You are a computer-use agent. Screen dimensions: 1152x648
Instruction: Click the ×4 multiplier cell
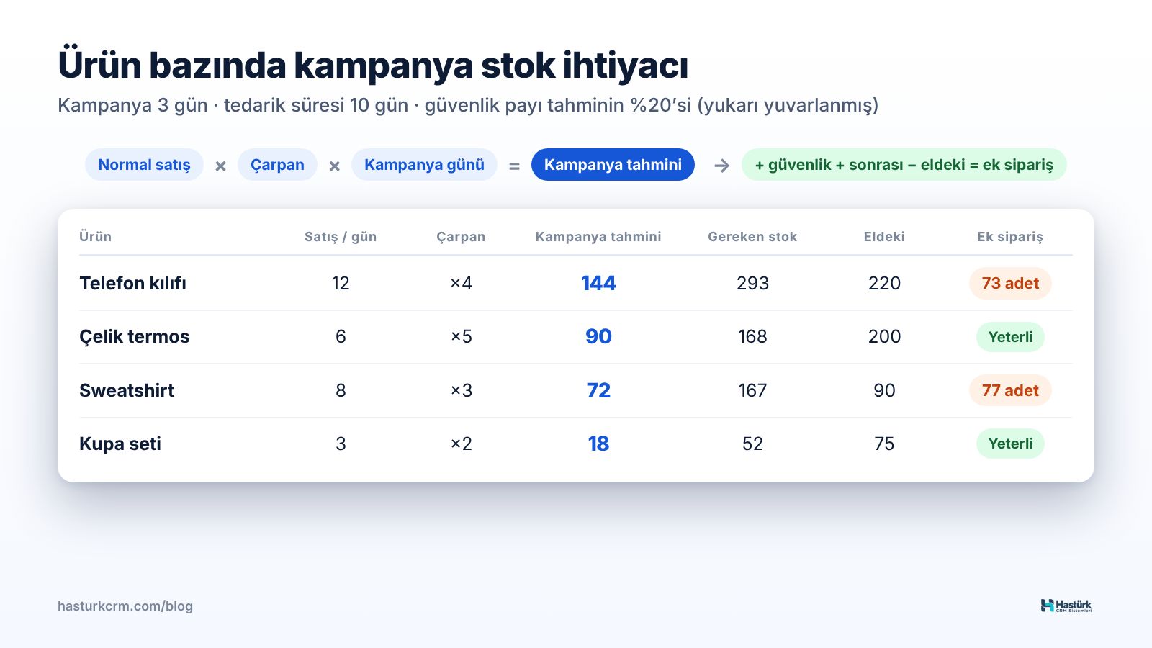coord(461,283)
